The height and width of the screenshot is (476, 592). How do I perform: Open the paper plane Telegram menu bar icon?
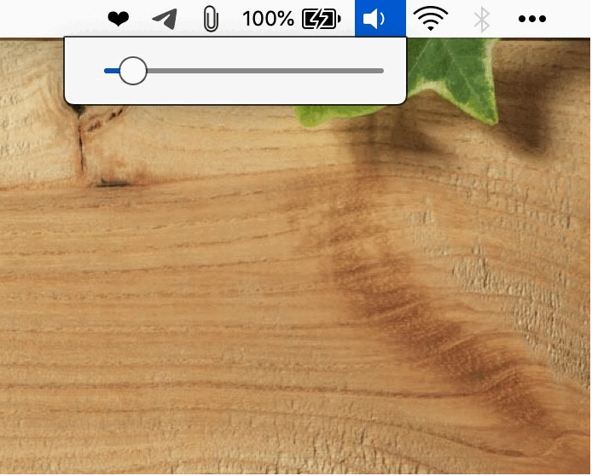pos(165,19)
